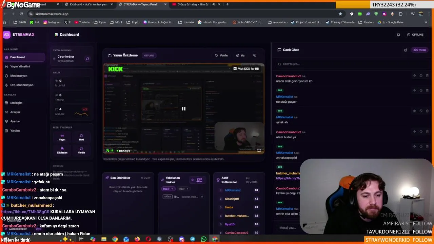This screenshot has width=434, height=244.
Task: Toggle fullscreen on the Kick preview player
Action: pos(259,150)
